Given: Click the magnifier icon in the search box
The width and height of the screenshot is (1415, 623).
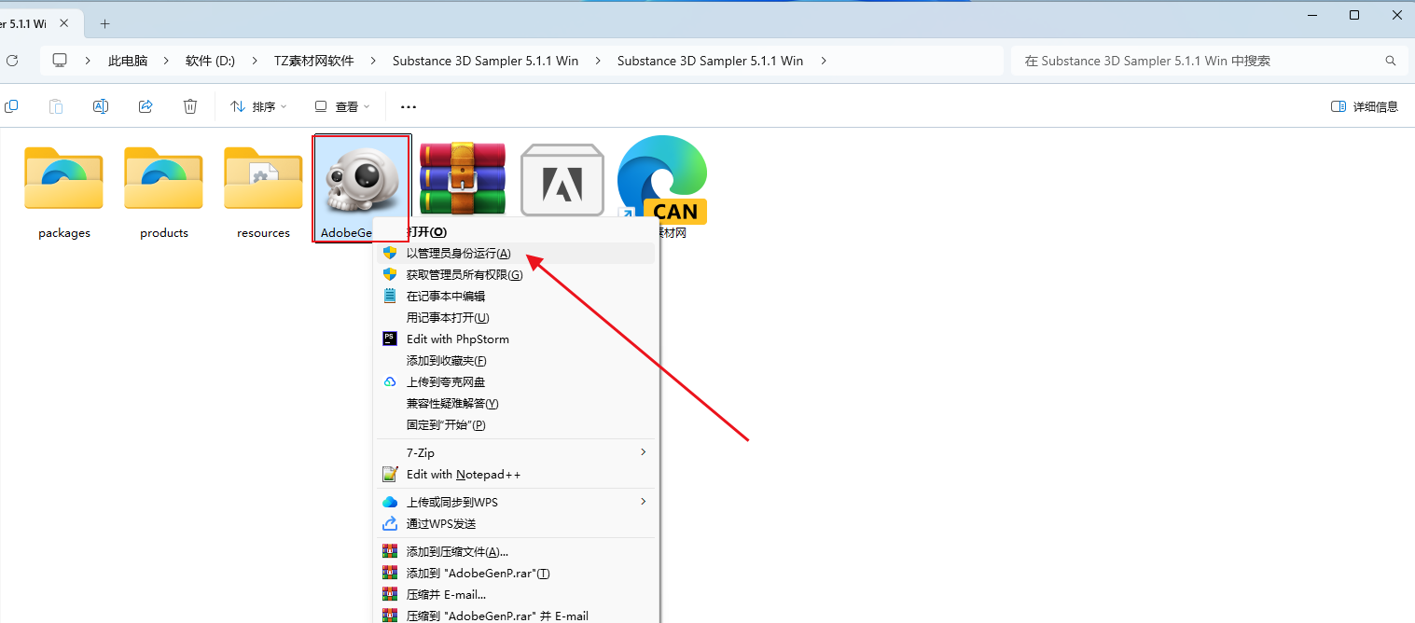Looking at the screenshot, I should pyautogui.click(x=1391, y=61).
